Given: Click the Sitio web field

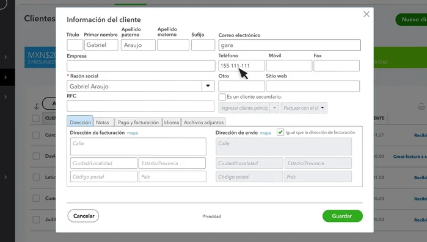Looking at the screenshot, I should coord(313,86).
